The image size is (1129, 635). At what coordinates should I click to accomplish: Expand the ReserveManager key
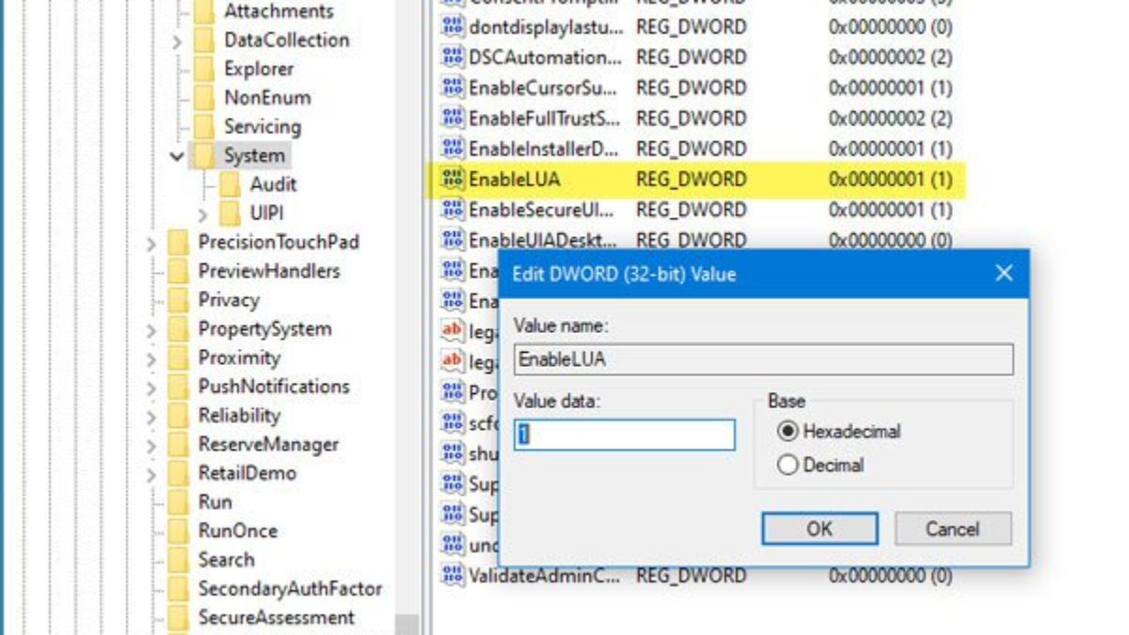pos(151,446)
